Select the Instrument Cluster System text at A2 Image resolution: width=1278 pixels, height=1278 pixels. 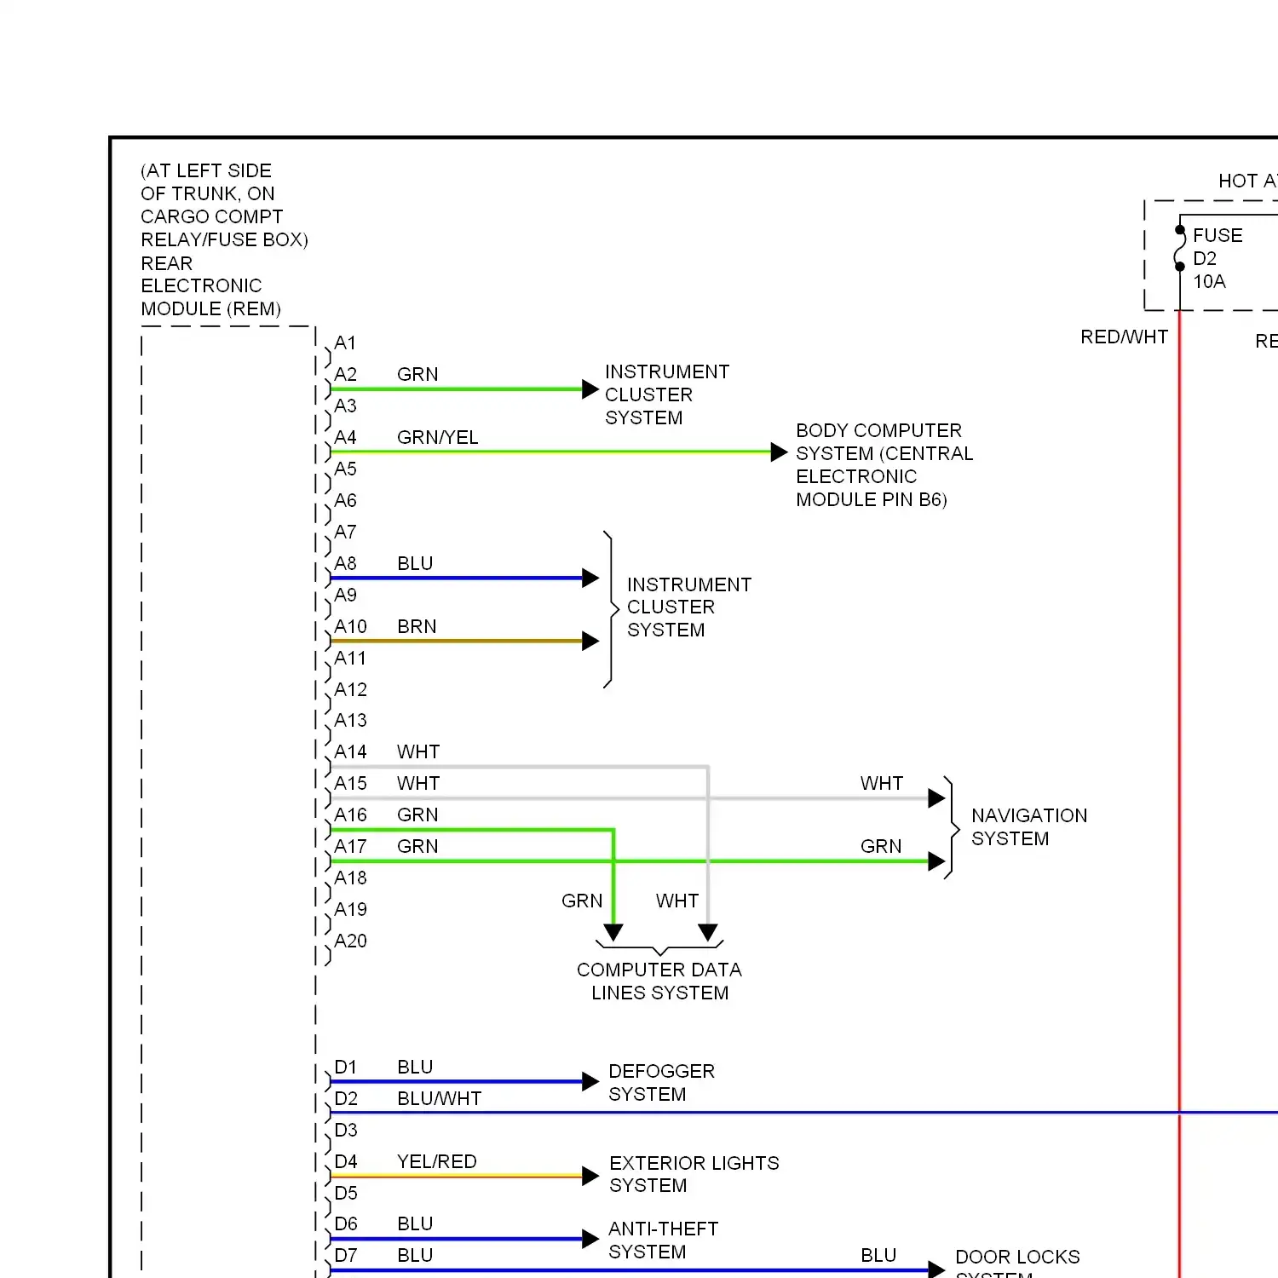click(x=667, y=395)
